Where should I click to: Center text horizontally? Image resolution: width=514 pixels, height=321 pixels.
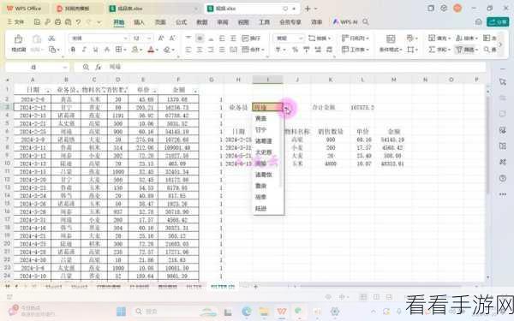[200, 50]
